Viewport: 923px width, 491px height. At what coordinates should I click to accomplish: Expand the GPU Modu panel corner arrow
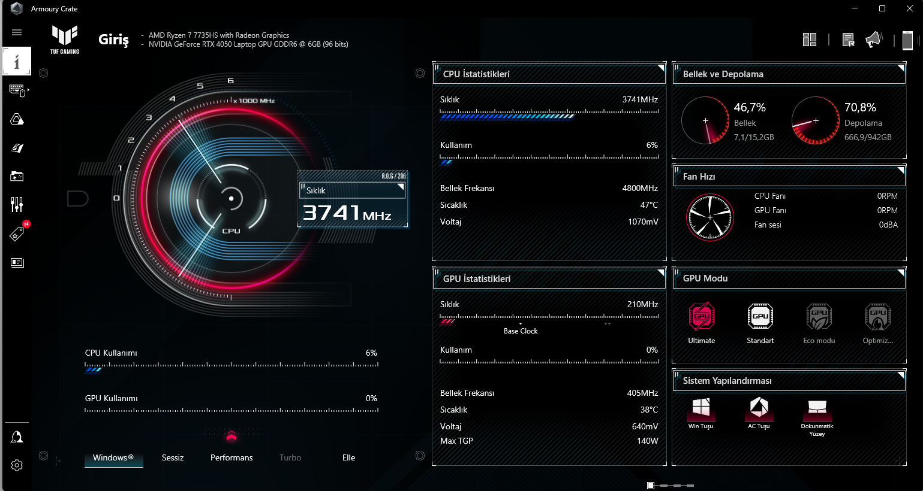coord(901,272)
